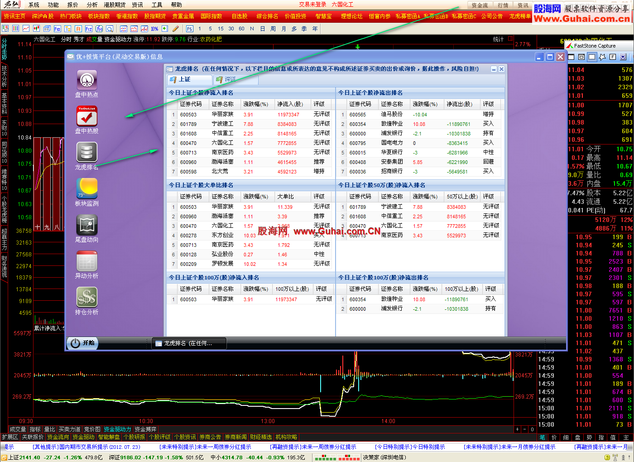Screen dimensions: 634x462
Task: Click the 敦煌种业 row in 100万净流出排名
Action: tap(420, 299)
